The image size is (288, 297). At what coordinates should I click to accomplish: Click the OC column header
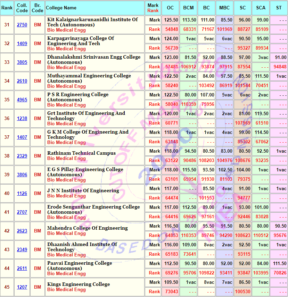170,8
